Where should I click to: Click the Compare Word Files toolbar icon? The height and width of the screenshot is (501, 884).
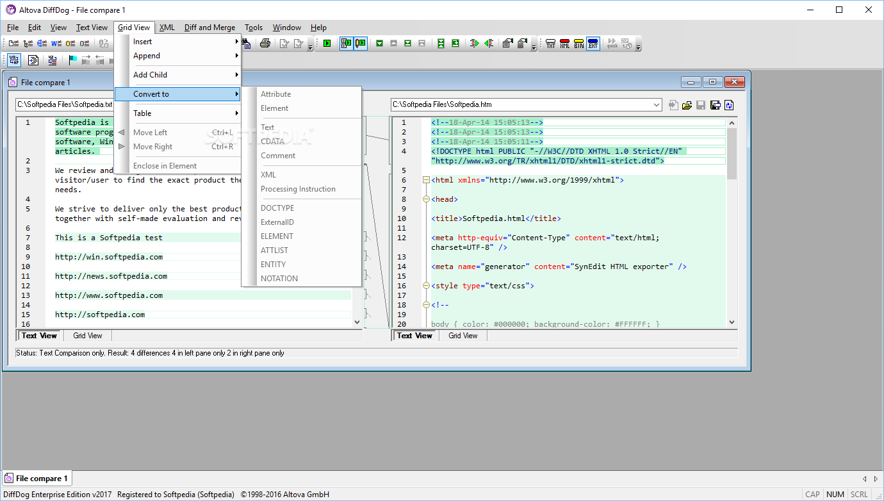(56, 44)
